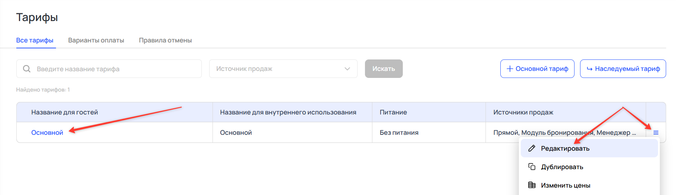Select Дублировать in the context menu
The height and width of the screenshot is (195, 678).
click(562, 167)
